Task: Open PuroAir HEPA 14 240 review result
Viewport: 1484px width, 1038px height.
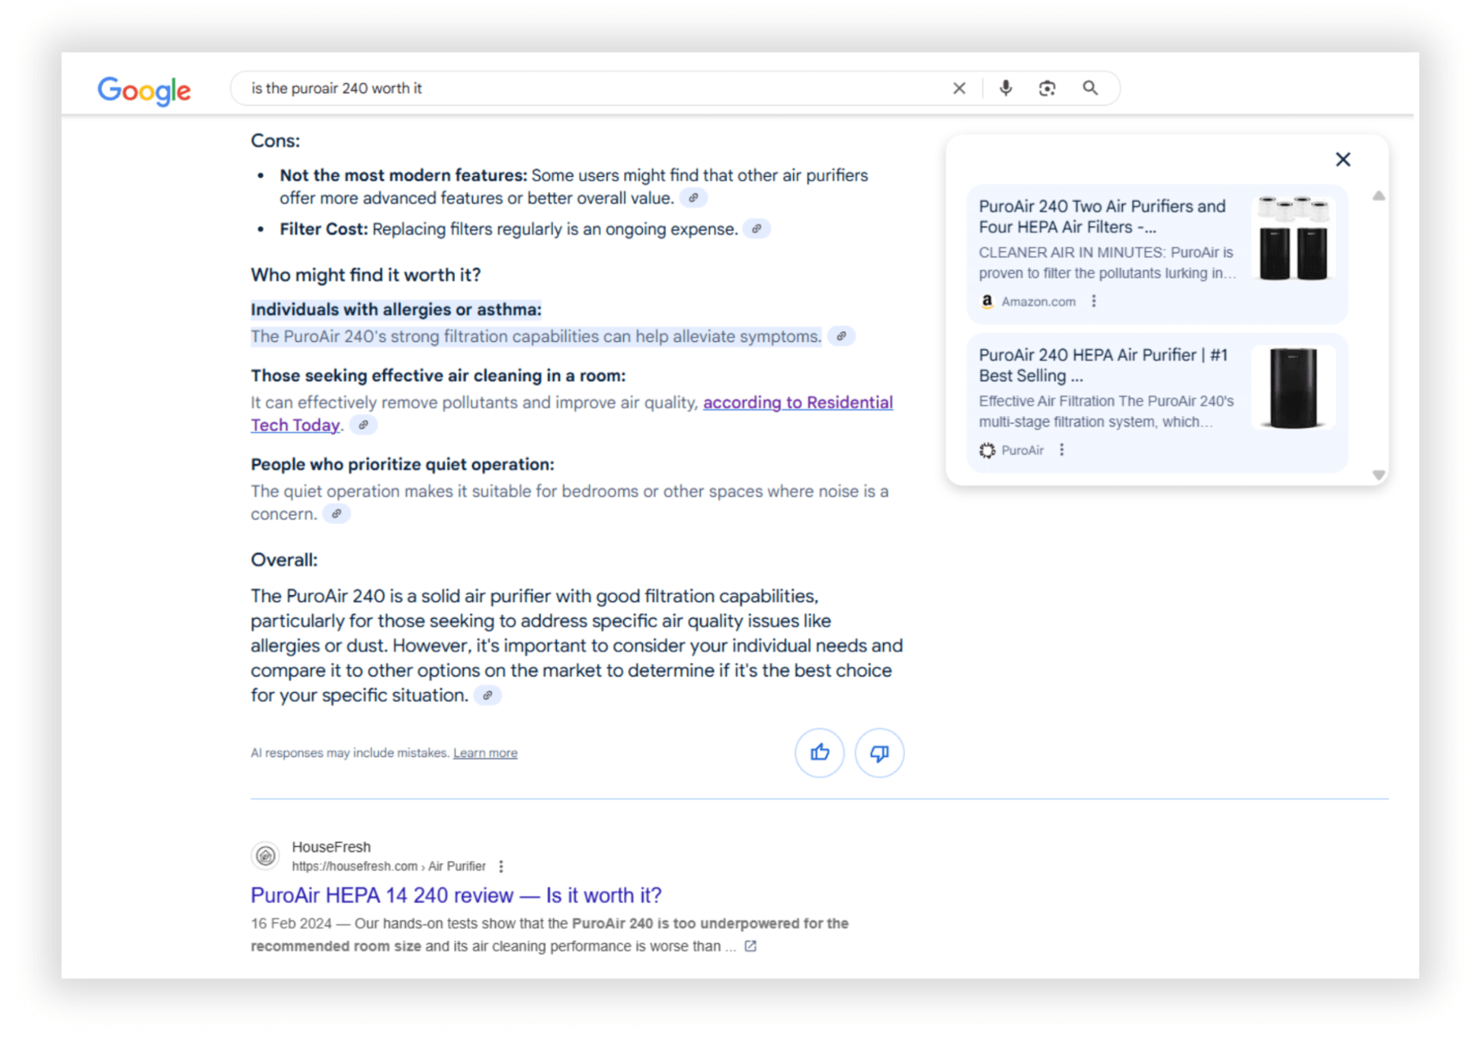Action: click(456, 895)
